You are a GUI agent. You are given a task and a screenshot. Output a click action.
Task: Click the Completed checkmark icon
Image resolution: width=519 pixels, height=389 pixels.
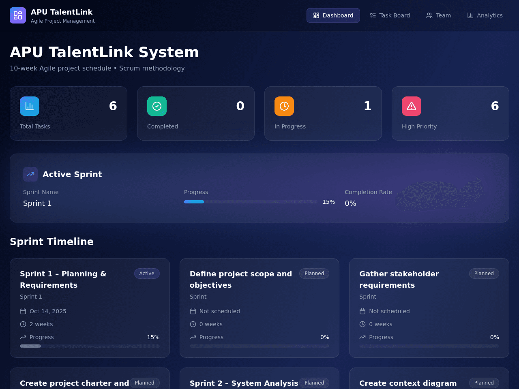[157, 106]
